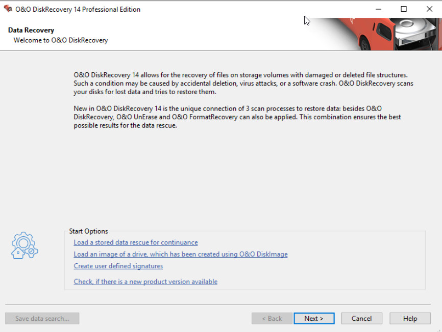Close the O&O DiskRecovery window
The width and height of the screenshot is (442, 332).
point(429,9)
